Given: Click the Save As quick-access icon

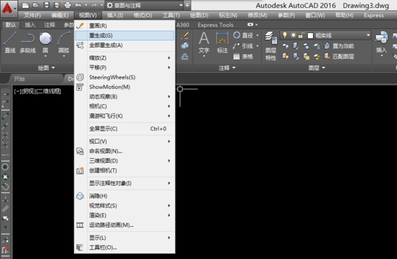Looking at the screenshot, I should pyautogui.click(x=57, y=5).
